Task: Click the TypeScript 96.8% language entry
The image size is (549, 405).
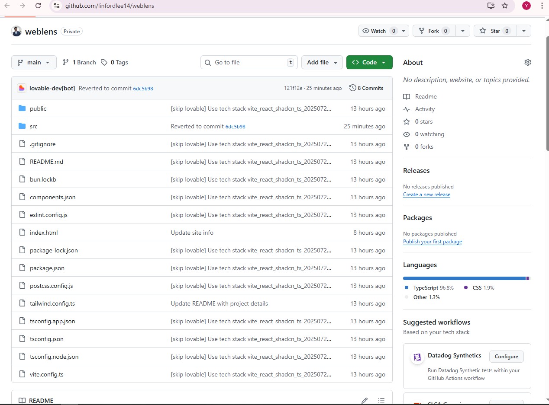Action: point(429,287)
